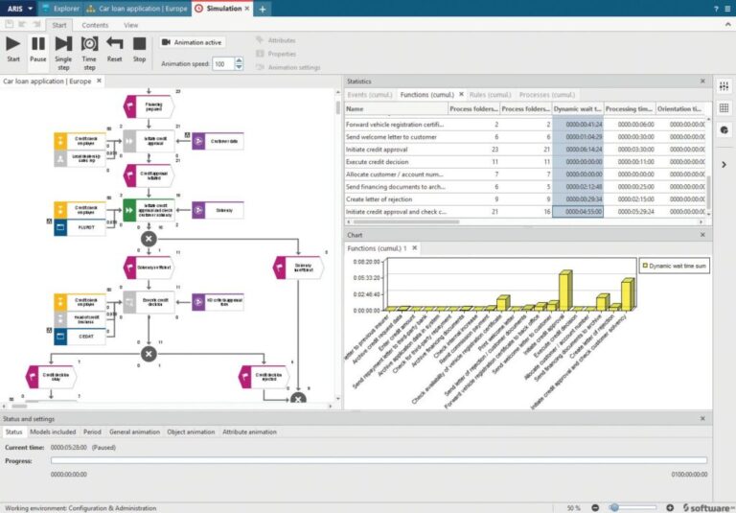Open the sliders settings icon in right sidebar
The image size is (736, 513).
(724, 86)
